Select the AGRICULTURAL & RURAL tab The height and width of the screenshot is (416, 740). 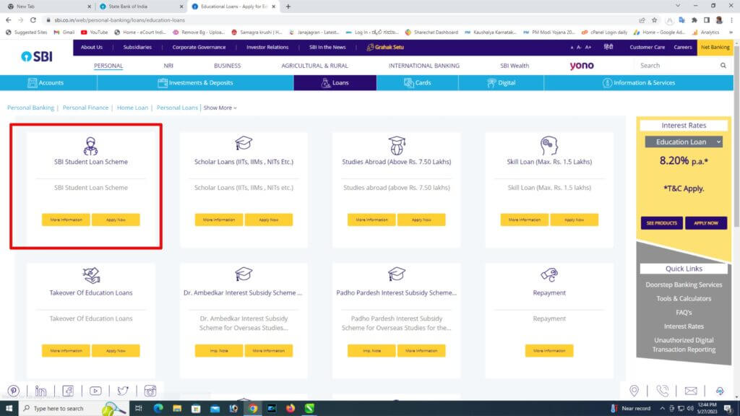[314, 66]
